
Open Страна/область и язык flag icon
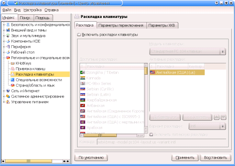(x=12, y=85)
